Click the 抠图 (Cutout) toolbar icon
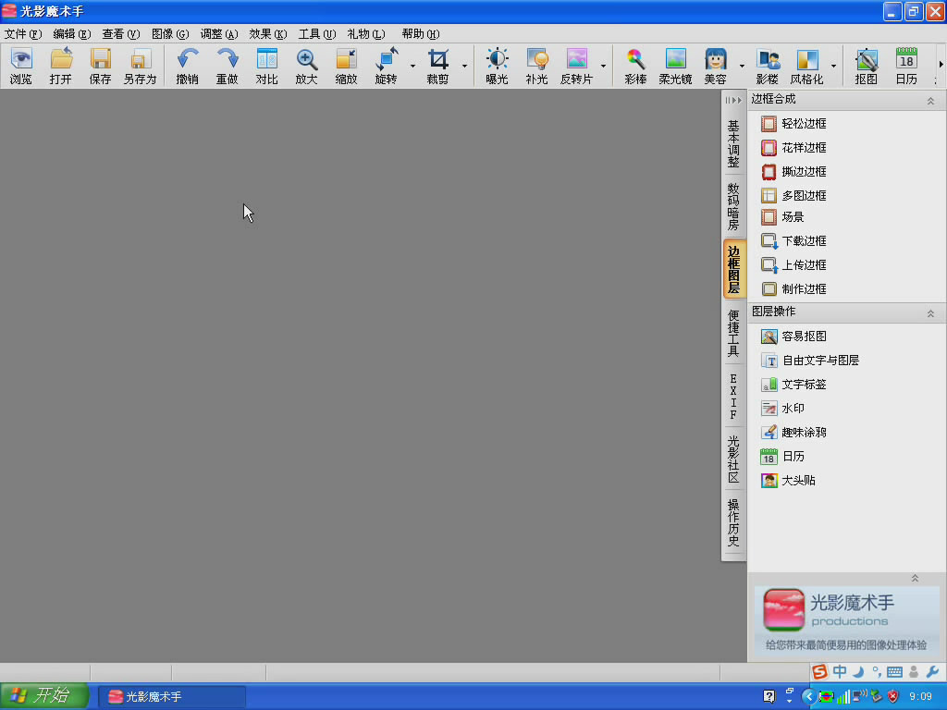The width and height of the screenshot is (947, 710). (866, 66)
